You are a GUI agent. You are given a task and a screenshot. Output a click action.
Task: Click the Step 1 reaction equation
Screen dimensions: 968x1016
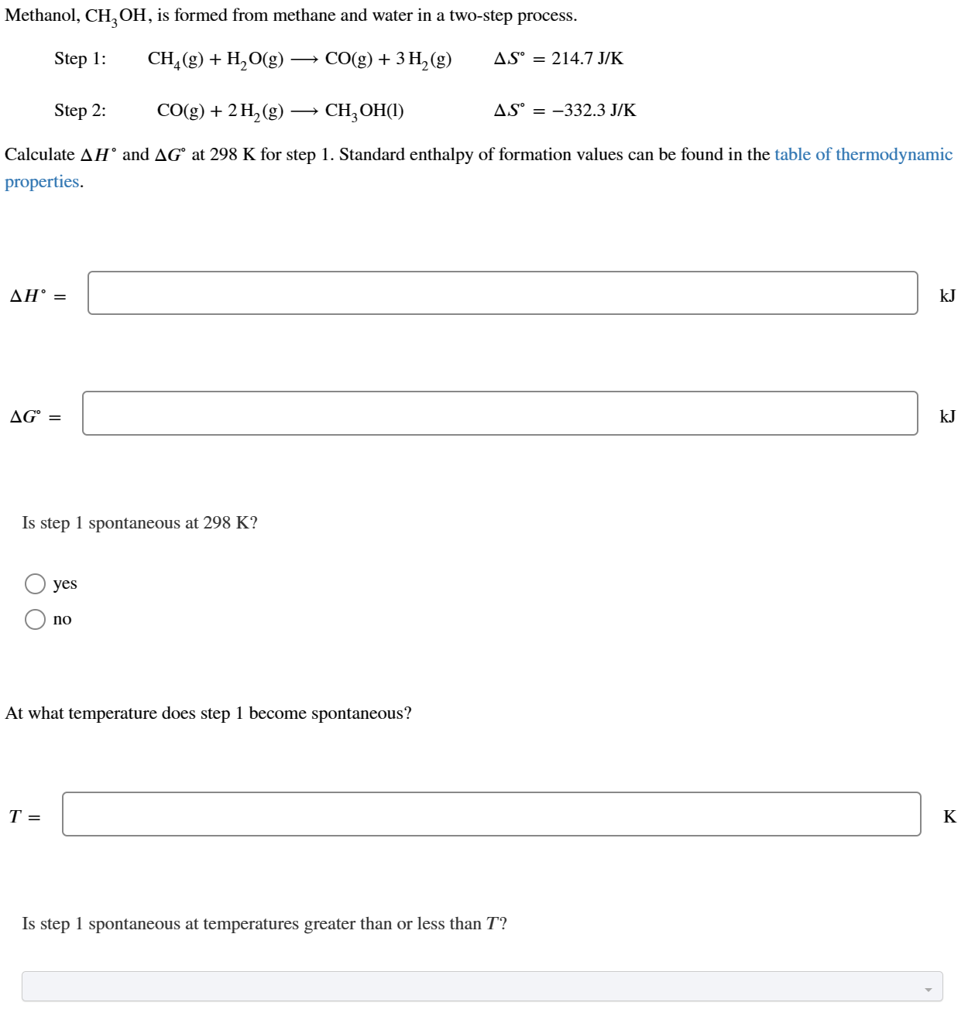(x=299, y=59)
